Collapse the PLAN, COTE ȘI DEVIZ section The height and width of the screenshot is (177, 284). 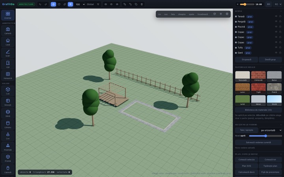[281, 154]
